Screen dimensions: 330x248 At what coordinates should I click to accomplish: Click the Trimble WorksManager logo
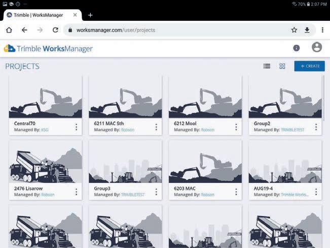click(48, 49)
